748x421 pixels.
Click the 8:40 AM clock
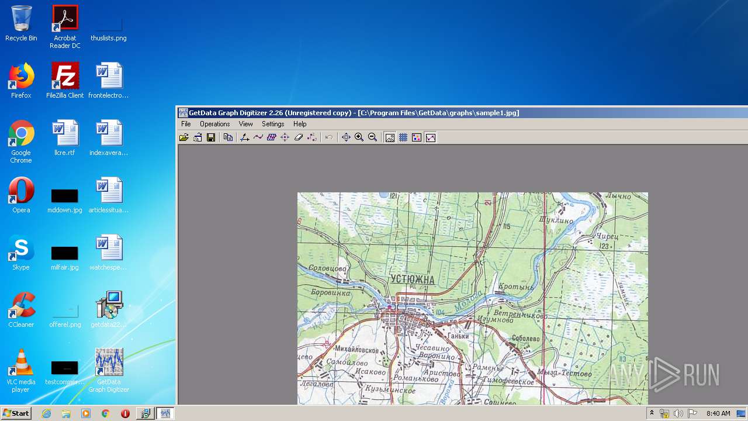click(718, 413)
